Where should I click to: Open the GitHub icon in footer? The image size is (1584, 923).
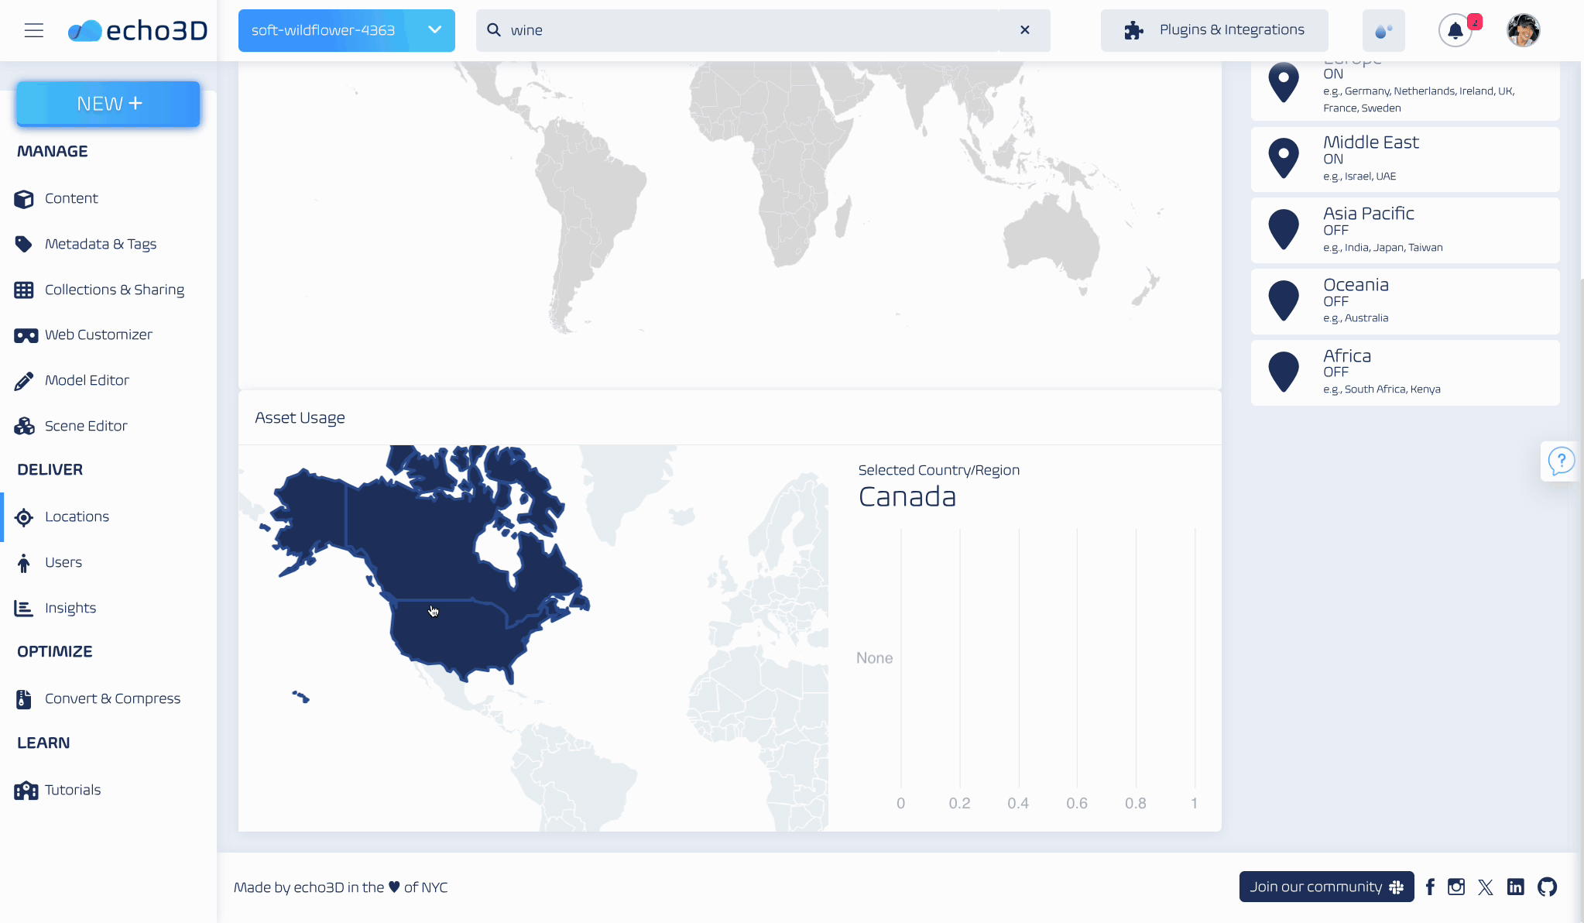tap(1547, 887)
